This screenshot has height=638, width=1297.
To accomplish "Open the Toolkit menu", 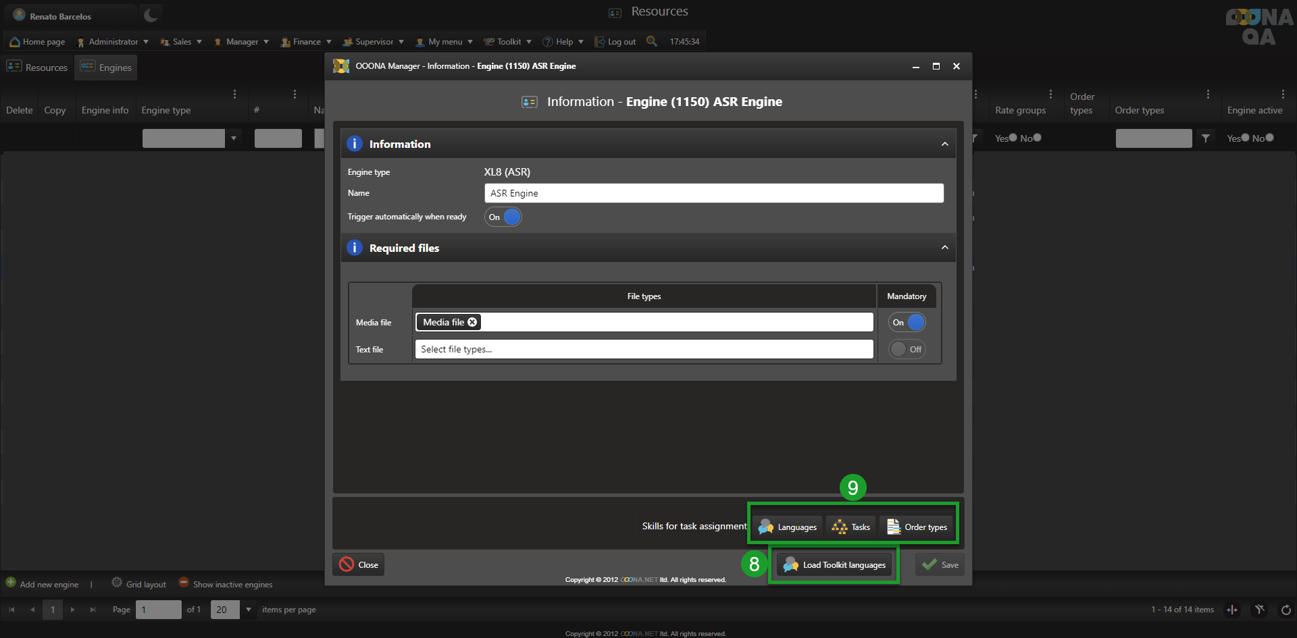I will 508,42.
